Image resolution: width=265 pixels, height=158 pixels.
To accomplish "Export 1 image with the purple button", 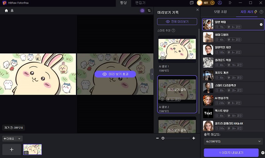I will tap(231, 153).
